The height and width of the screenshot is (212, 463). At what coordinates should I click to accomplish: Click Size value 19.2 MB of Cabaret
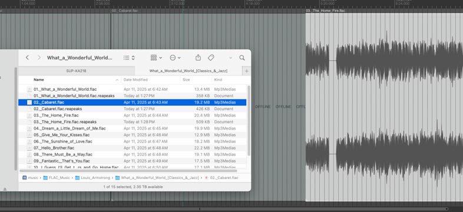coord(202,102)
